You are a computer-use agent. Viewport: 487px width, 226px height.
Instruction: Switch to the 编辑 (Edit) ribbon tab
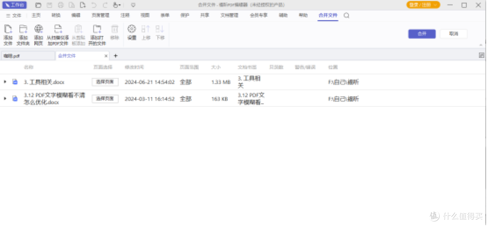point(76,15)
